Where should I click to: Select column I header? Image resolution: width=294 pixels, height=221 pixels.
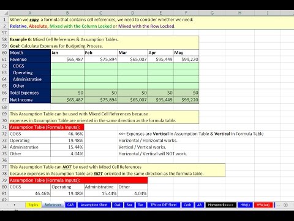pos(268,13)
